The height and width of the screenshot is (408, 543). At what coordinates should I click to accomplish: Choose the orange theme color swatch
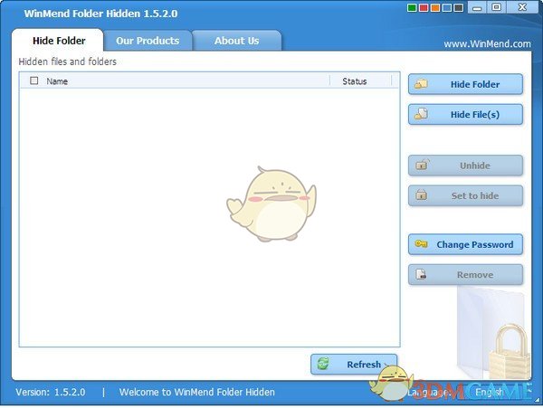pyautogui.click(x=435, y=7)
